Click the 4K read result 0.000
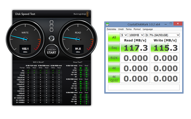The height and width of the screenshot is (119, 191). point(135,68)
